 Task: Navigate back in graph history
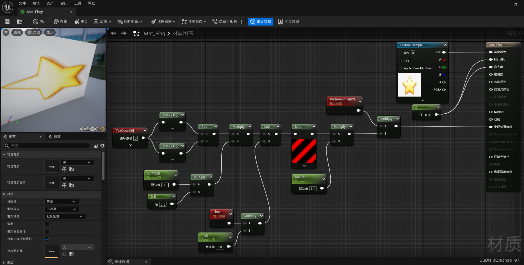[113, 33]
